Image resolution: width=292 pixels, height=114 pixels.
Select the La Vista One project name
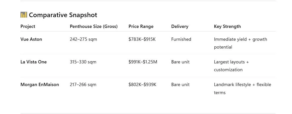[34, 62]
